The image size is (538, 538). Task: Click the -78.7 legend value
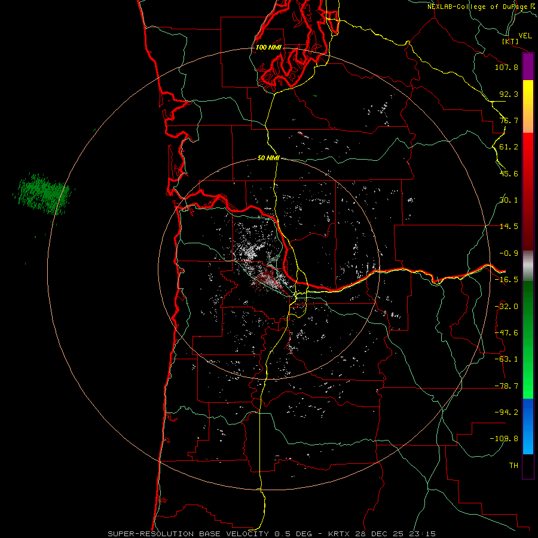(x=506, y=386)
